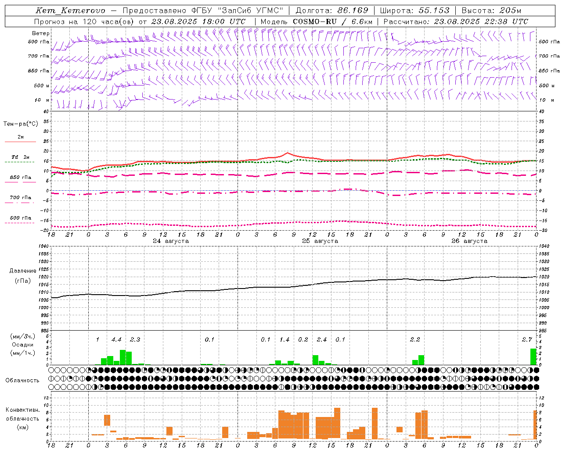Click the precipitation total 2.3

tap(135, 340)
